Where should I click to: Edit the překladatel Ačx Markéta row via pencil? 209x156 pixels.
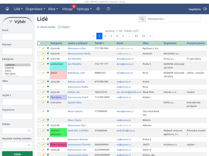43,64
